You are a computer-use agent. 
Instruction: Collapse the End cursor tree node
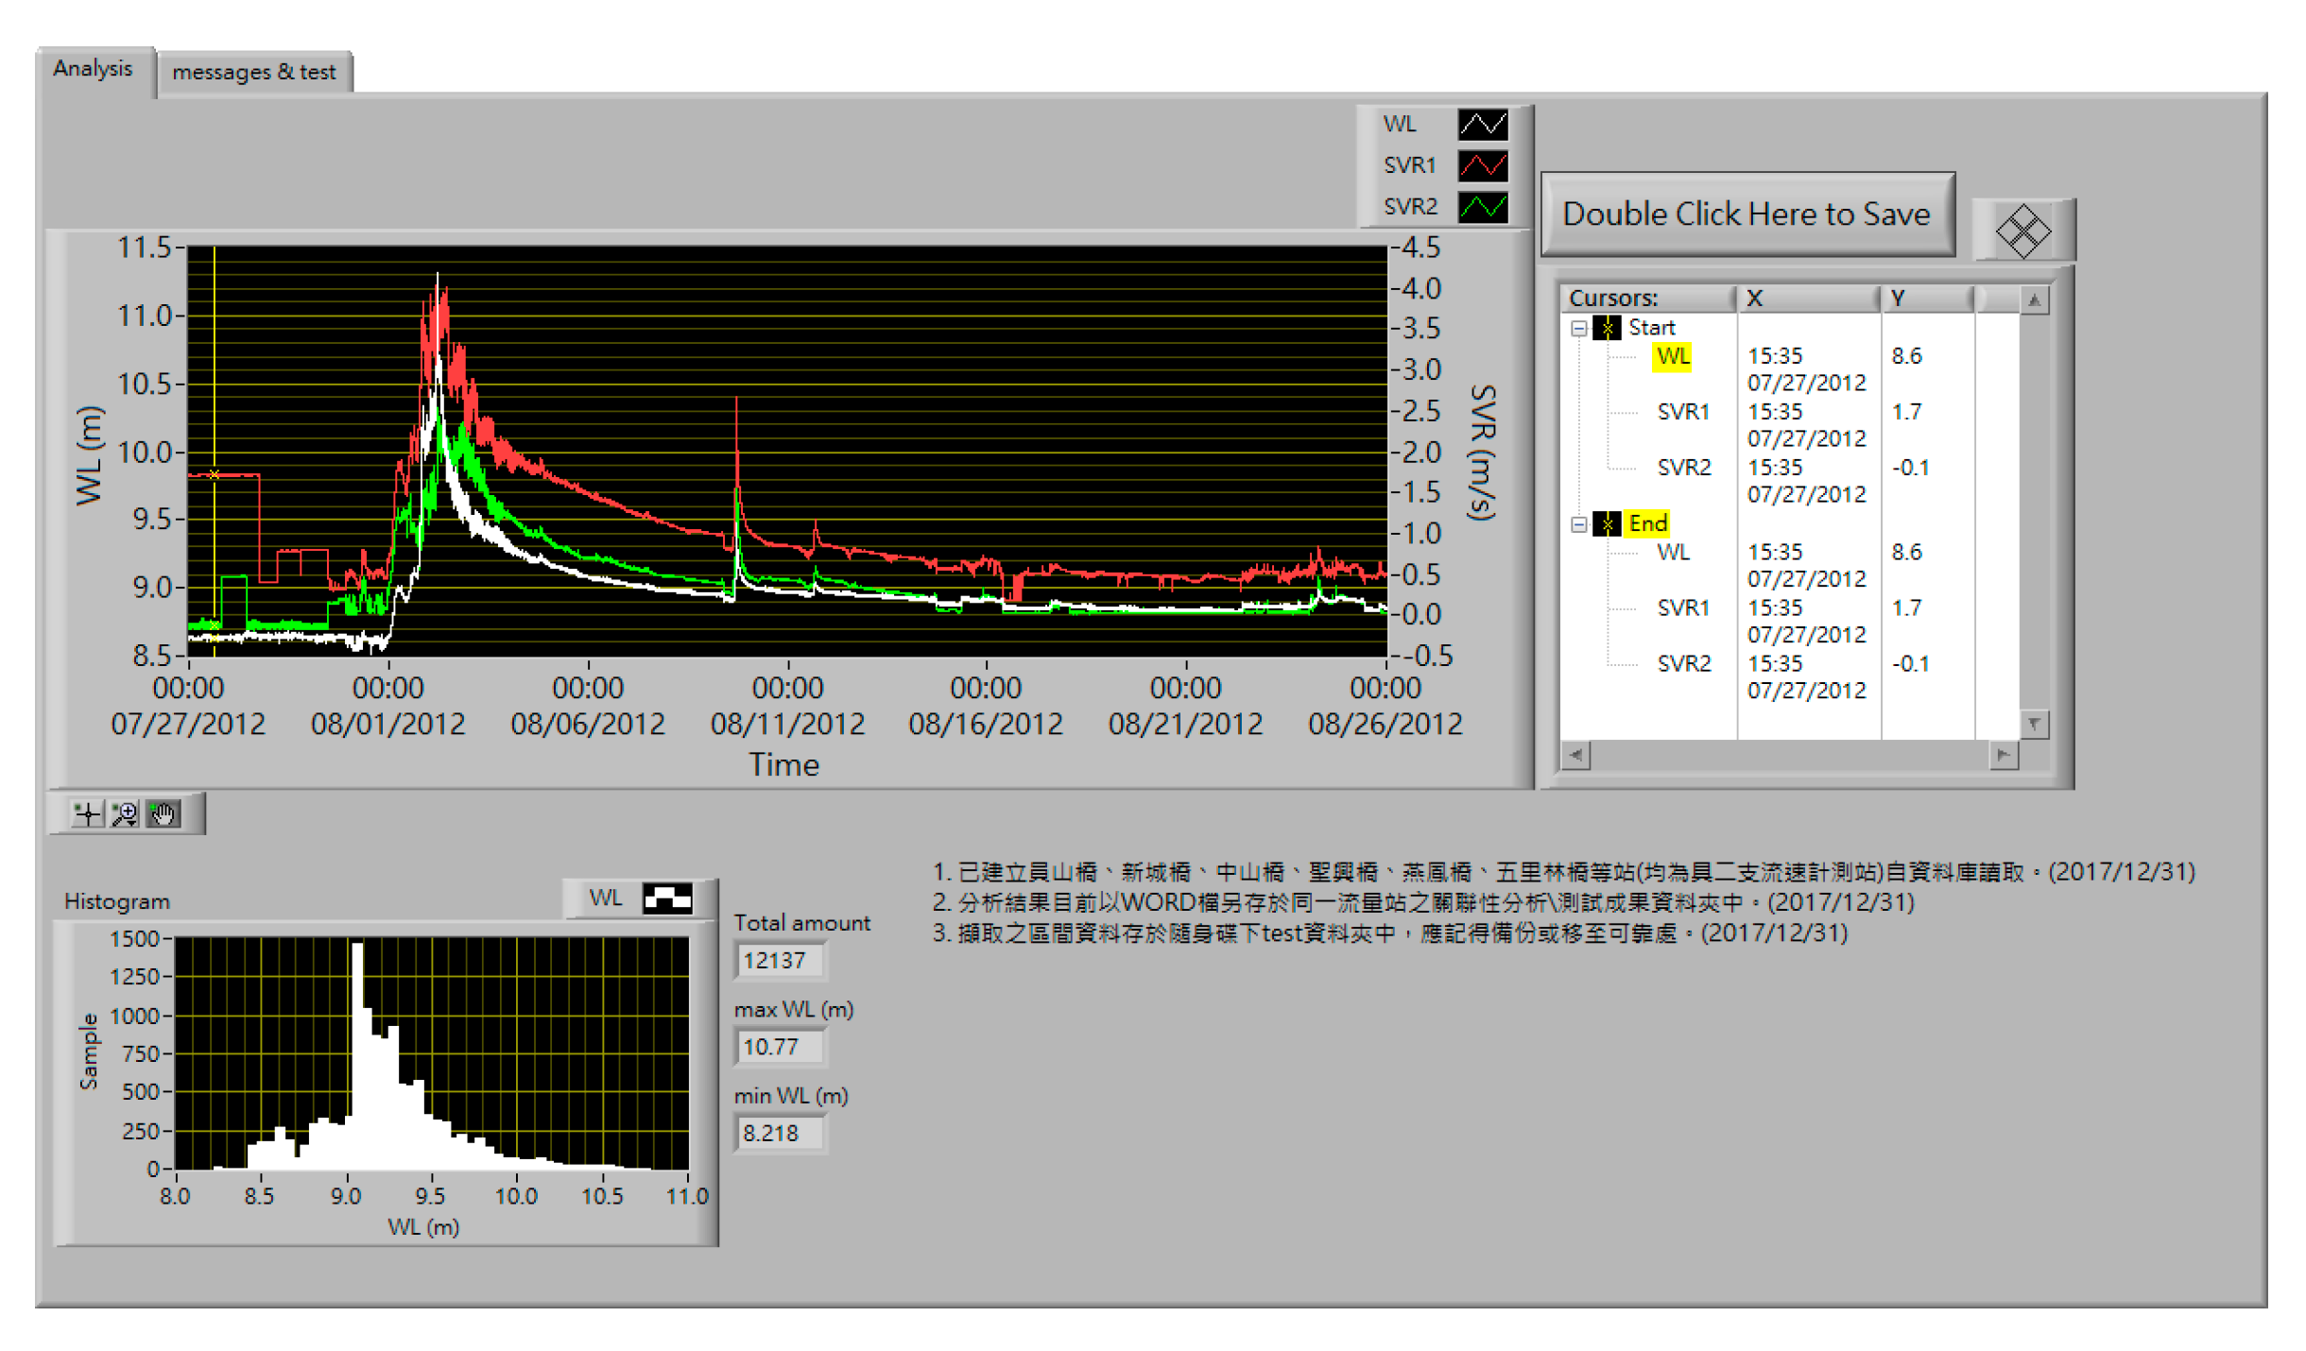point(1578,523)
